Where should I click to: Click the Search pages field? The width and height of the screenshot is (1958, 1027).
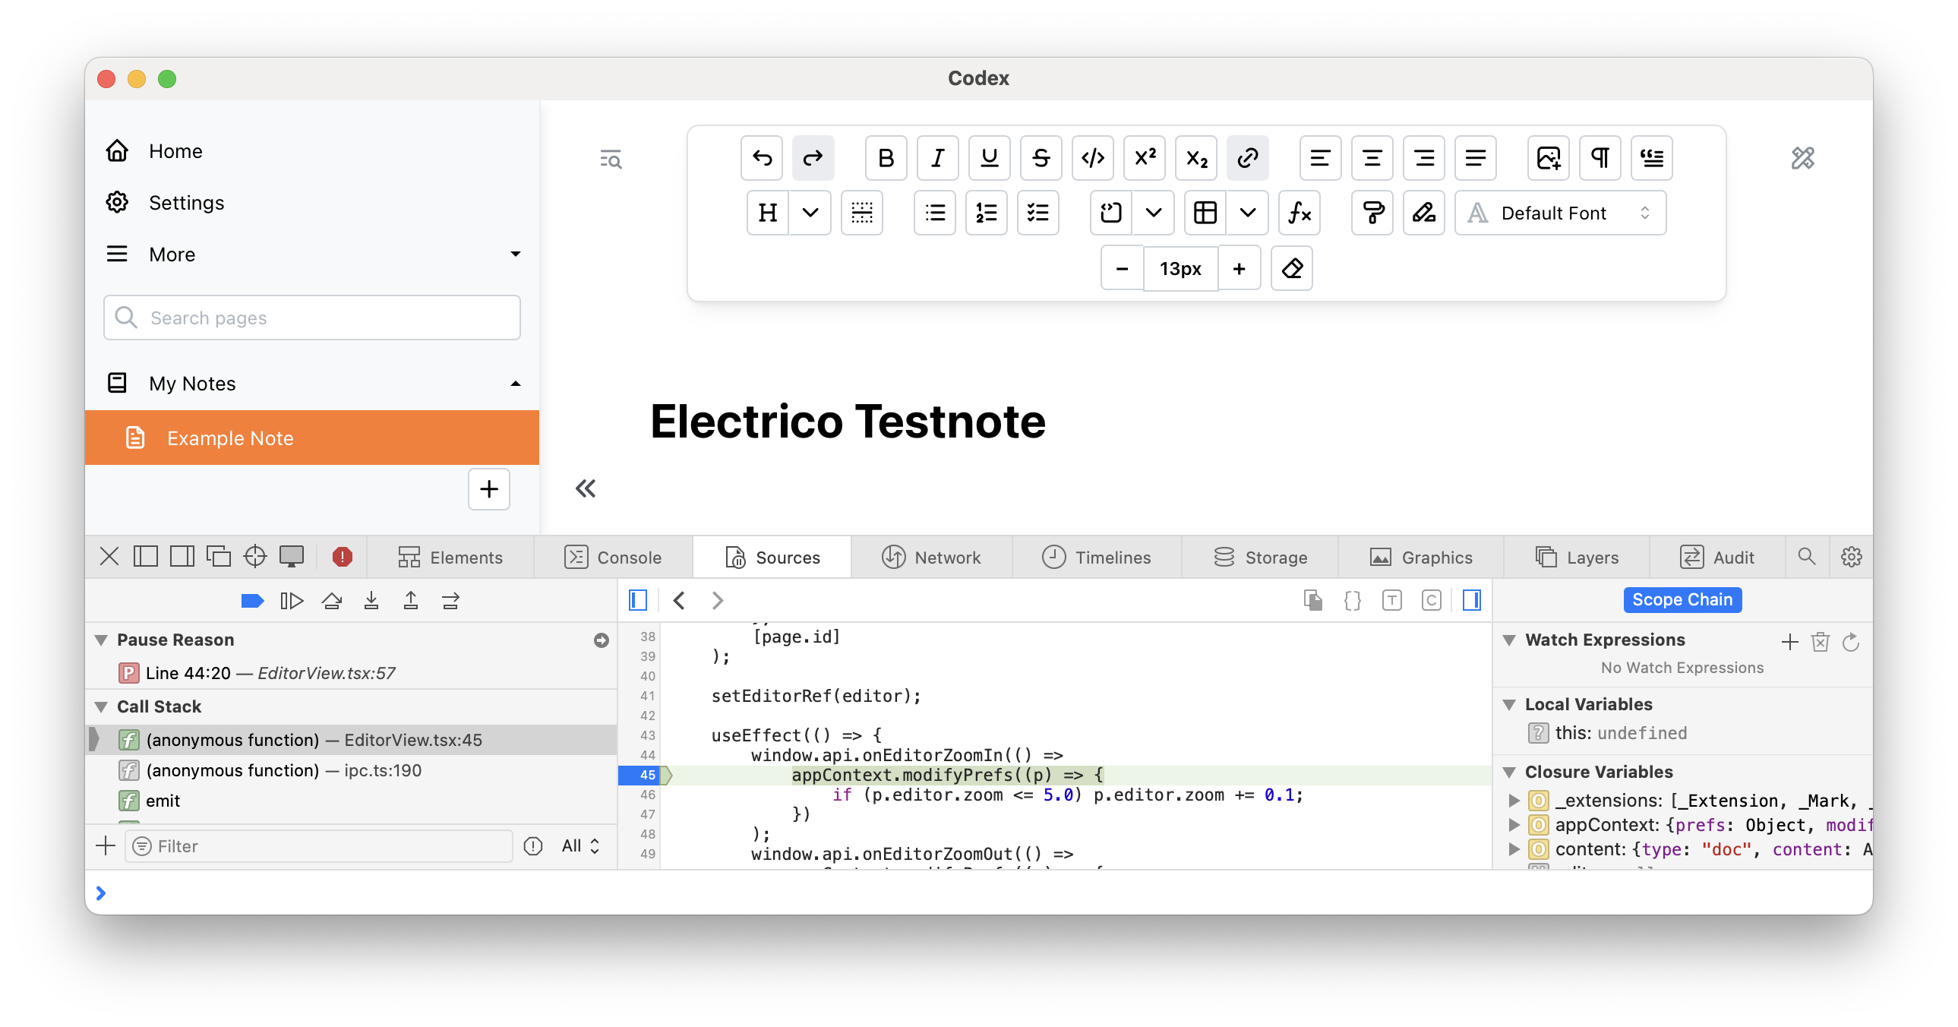coord(311,318)
